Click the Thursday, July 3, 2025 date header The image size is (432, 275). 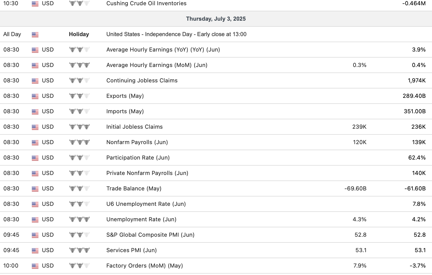216,19
